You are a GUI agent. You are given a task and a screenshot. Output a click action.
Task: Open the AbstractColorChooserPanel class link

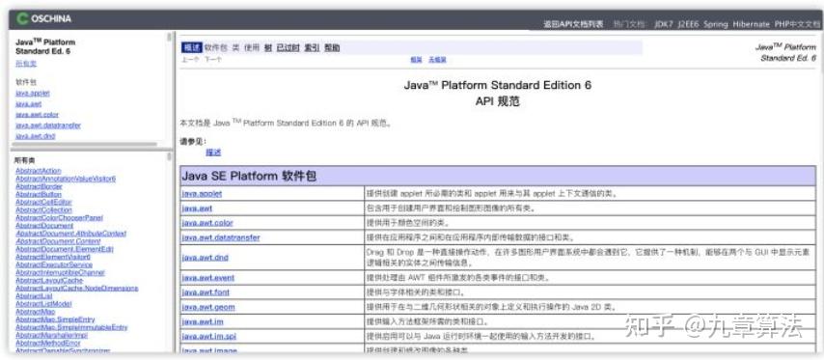point(60,217)
